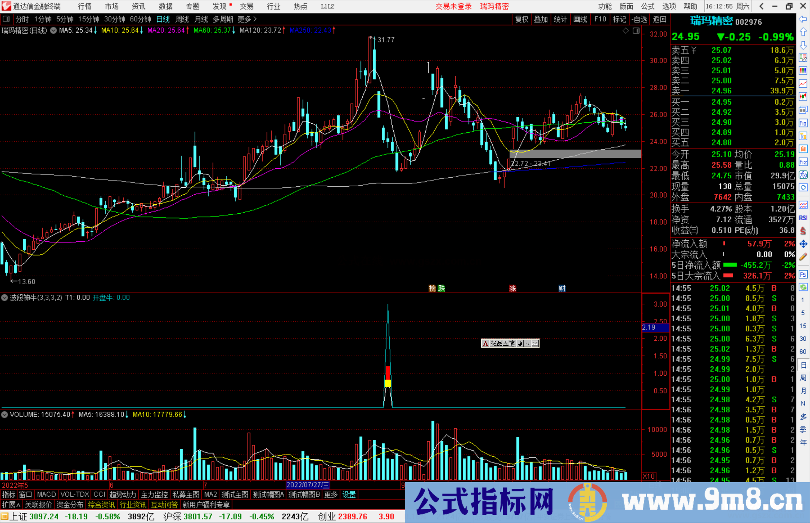Open the 波段神牛 indicator dropdown arrow
The width and height of the screenshot is (810, 523).
tap(4, 298)
